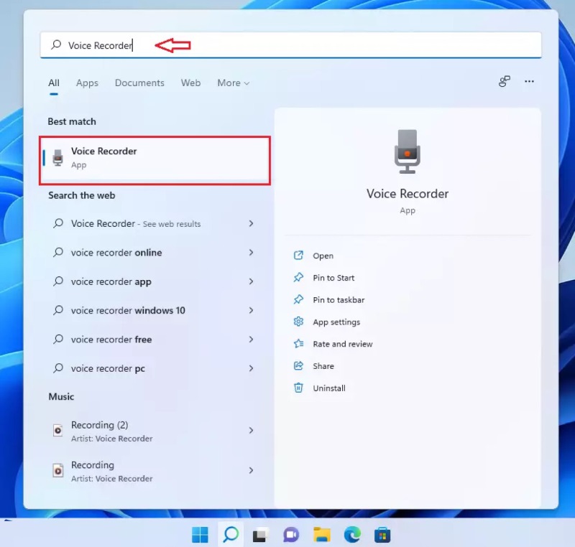Click the Share arrow icon
Image resolution: width=575 pixels, height=547 pixels.
point(298,365)
